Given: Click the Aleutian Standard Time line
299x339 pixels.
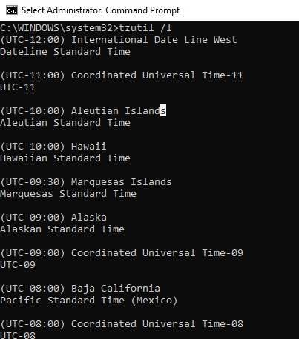Looking at the screenshot, I should point(65,123).
